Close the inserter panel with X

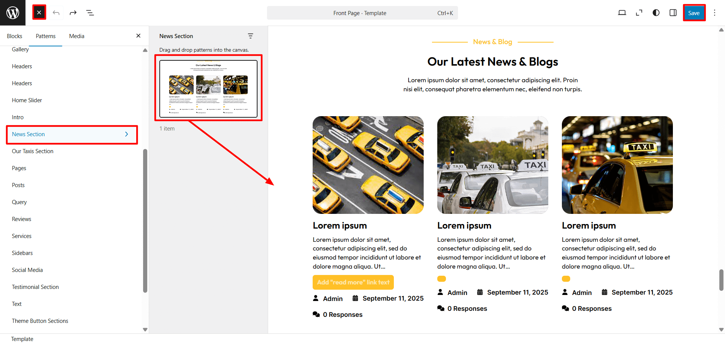pos(138,36)
